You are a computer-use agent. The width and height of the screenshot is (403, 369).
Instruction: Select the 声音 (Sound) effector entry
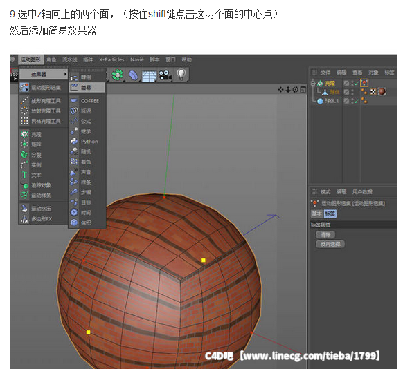click(x=87, y=172)
